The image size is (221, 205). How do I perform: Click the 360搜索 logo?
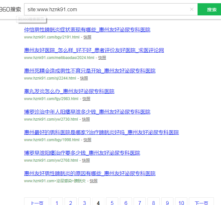click(x=10, y=9)
